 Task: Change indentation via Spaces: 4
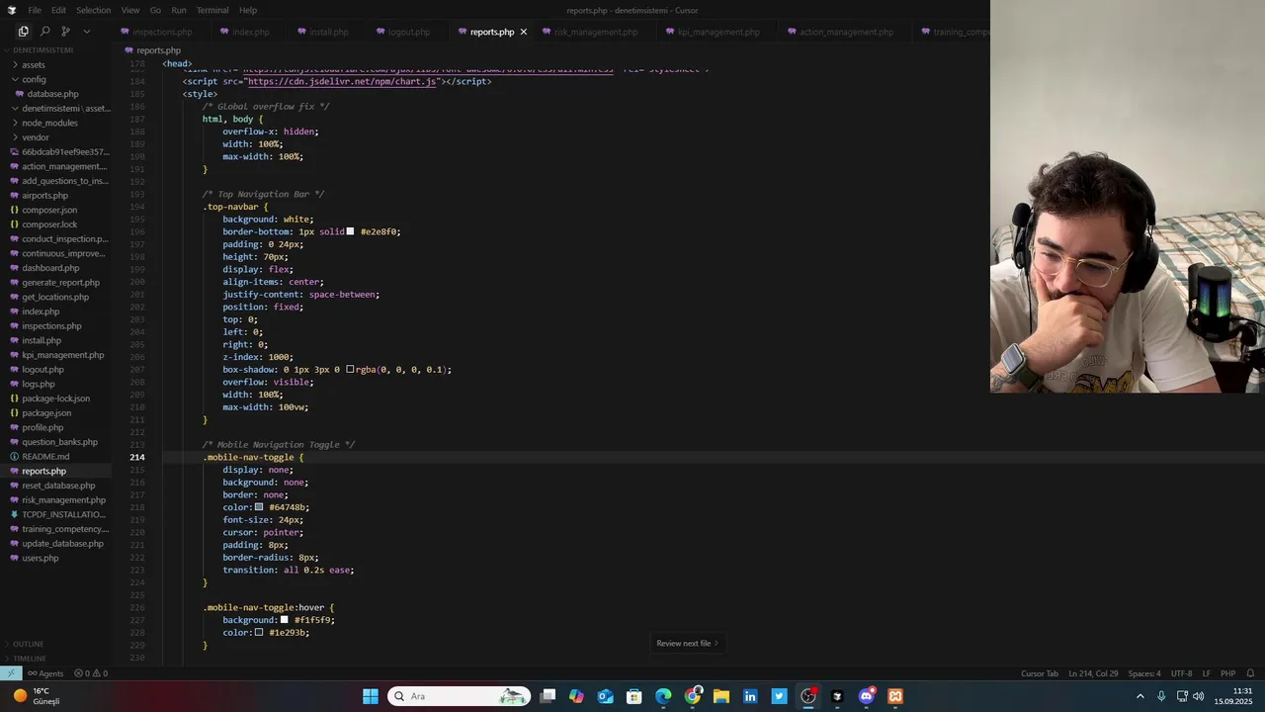click(1144, 673)
